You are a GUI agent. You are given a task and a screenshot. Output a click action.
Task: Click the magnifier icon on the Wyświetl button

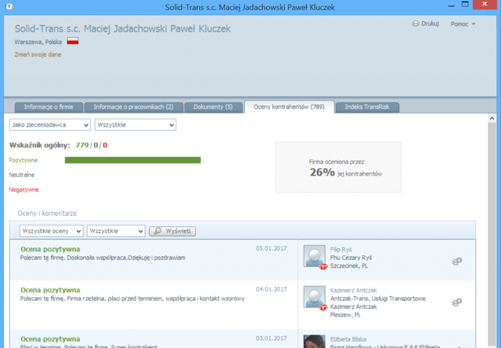click(158, 231)
